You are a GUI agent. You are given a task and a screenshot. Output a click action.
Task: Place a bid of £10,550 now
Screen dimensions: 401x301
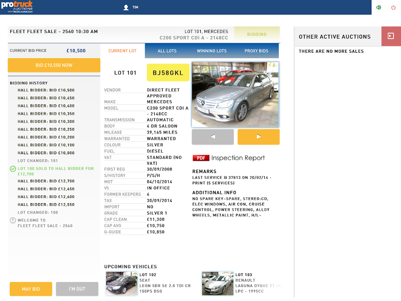point(54,65)
